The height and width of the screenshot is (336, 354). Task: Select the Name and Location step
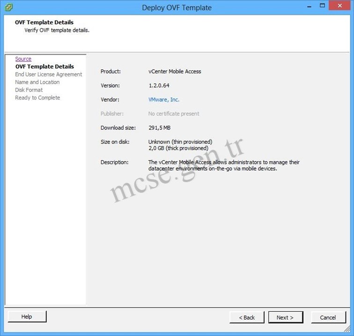coord(37,82)
